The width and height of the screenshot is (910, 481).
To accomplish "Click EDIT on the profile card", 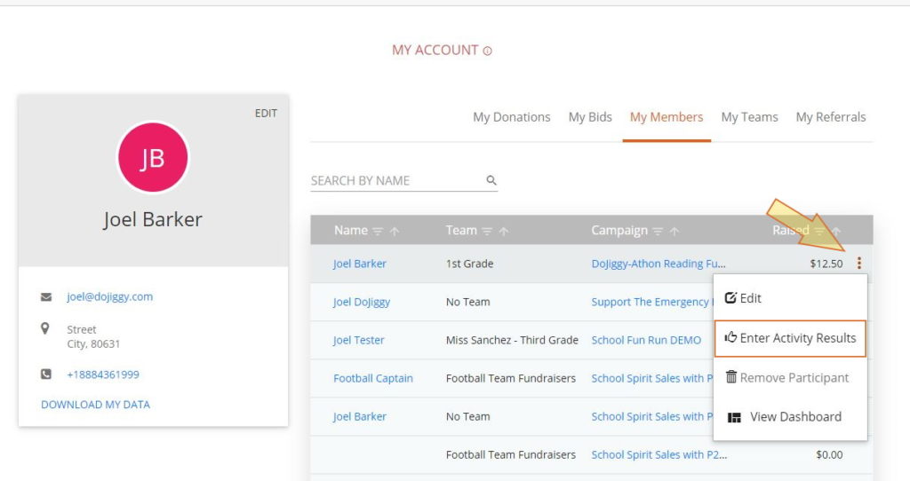I will (266, 114).
